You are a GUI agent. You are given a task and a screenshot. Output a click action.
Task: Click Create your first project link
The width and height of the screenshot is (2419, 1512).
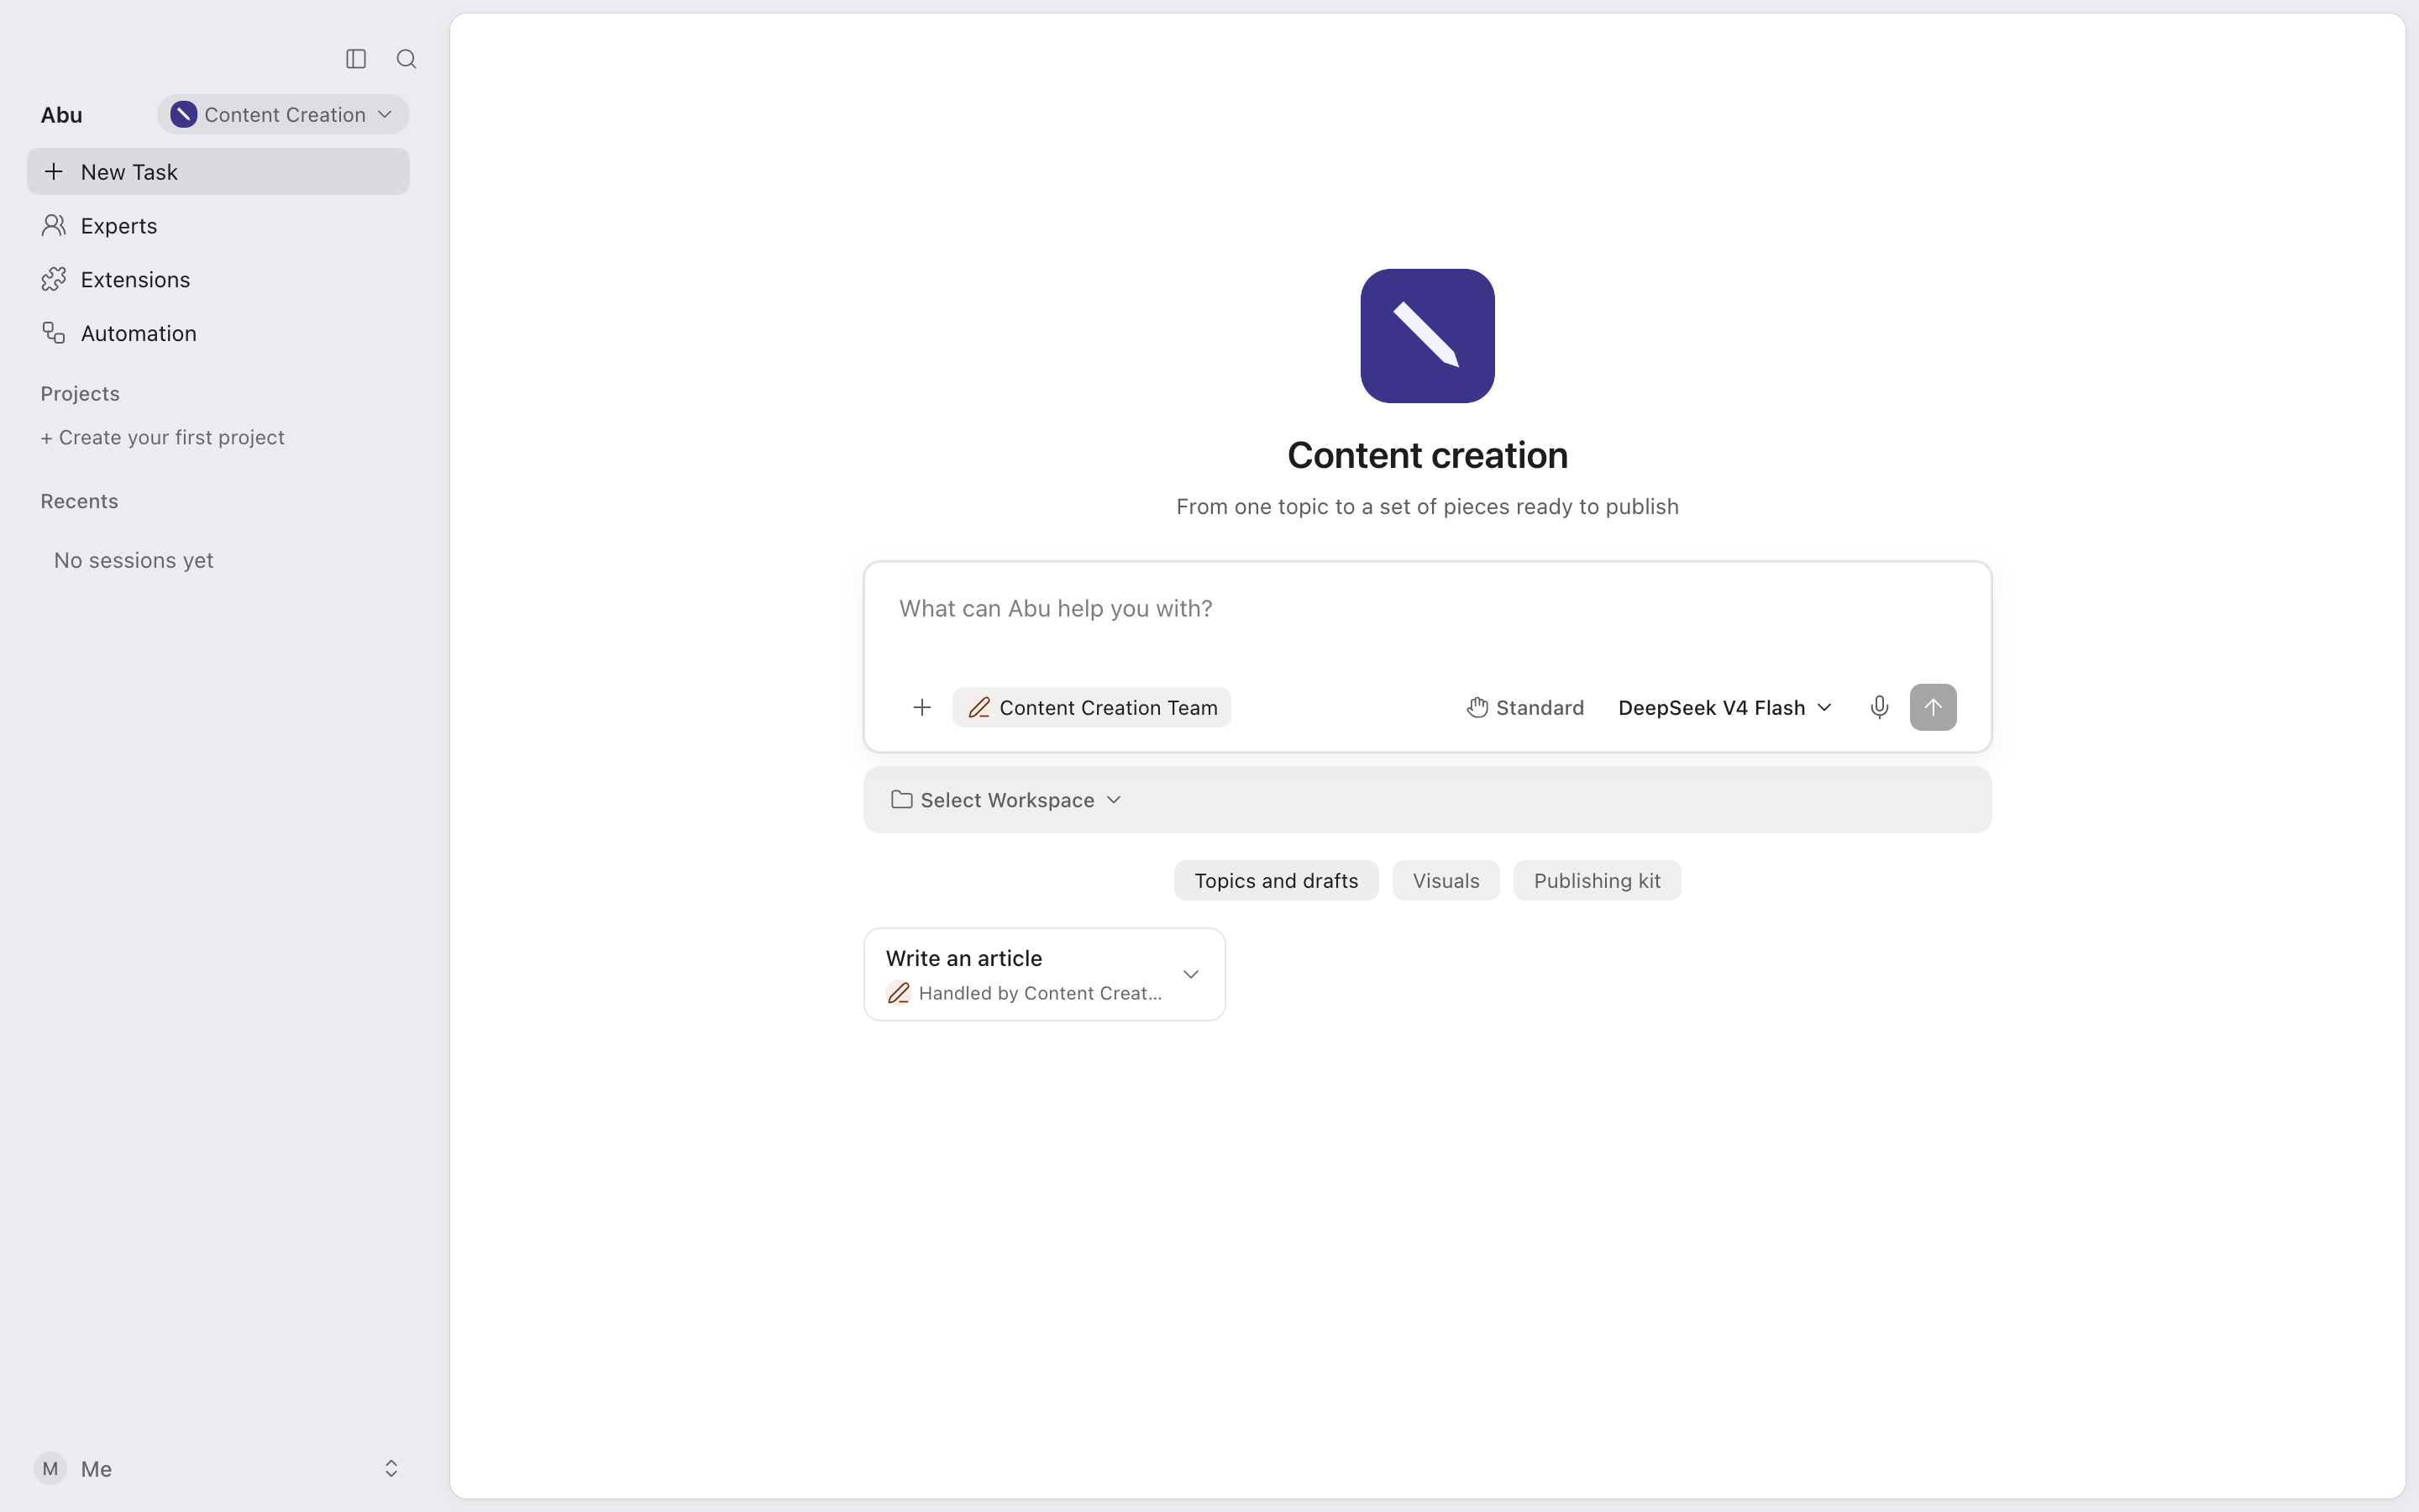pyautogui.click(x=163, y=437)
